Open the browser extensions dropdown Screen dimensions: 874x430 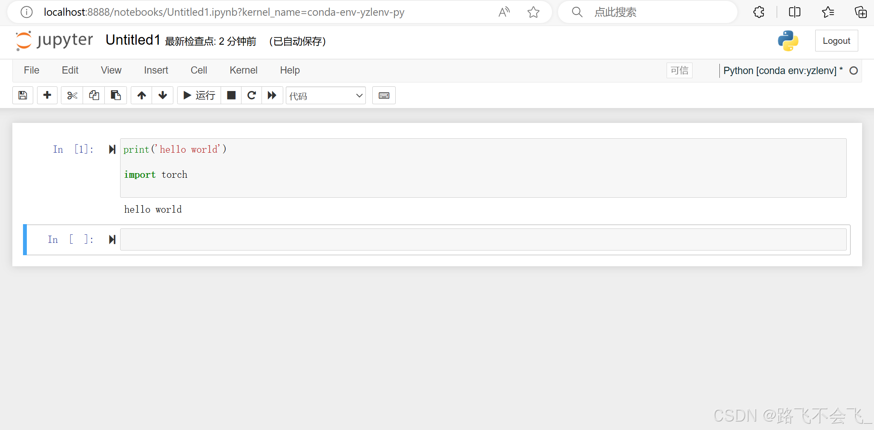coord(759,12)
